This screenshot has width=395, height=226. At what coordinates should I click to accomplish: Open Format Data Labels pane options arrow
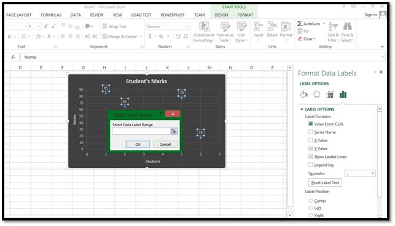pos(375,72)
